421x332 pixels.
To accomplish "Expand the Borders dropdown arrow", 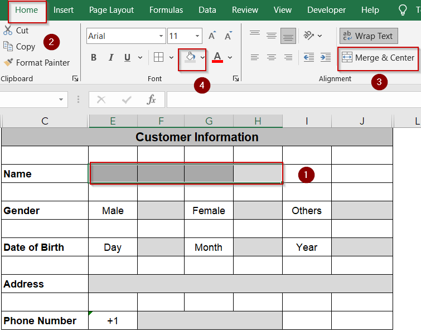I will [x=171, y=57].
